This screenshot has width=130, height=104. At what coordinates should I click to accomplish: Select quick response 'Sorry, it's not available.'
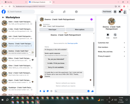pyautogui.click(x=56, y=67)
